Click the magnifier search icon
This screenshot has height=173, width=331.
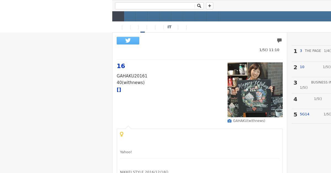tap(199, 6)
